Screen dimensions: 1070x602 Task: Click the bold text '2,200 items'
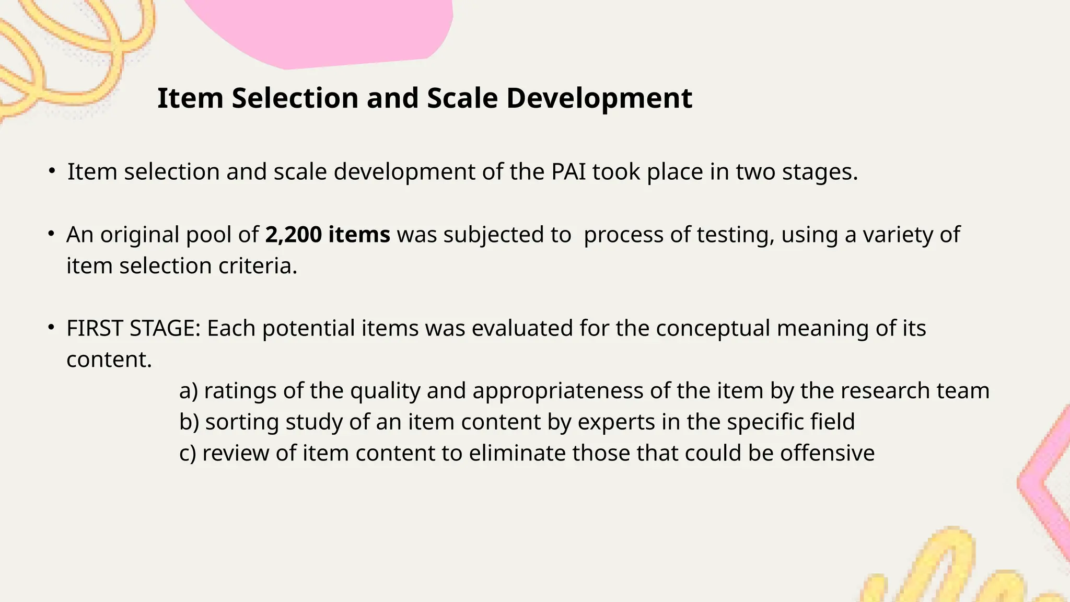328,235
